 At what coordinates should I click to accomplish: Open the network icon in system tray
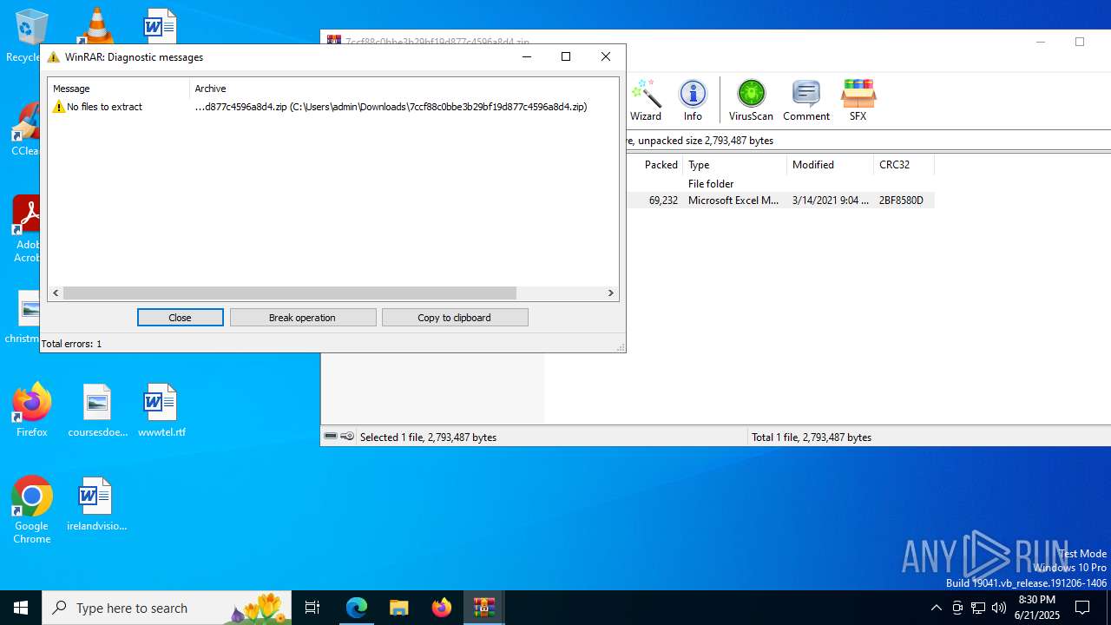[x=978, y=608]
